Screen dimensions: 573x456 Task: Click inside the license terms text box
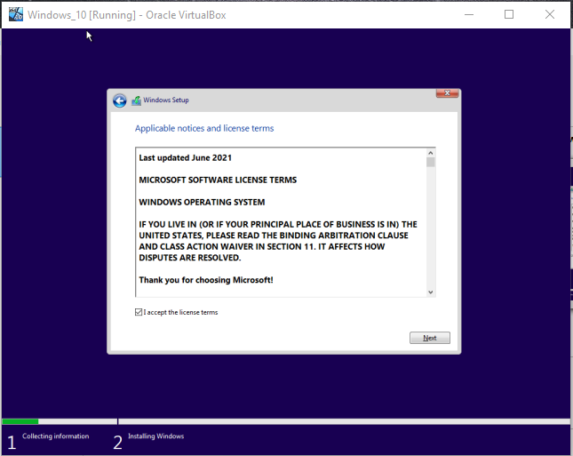click(x=280, y=222)
